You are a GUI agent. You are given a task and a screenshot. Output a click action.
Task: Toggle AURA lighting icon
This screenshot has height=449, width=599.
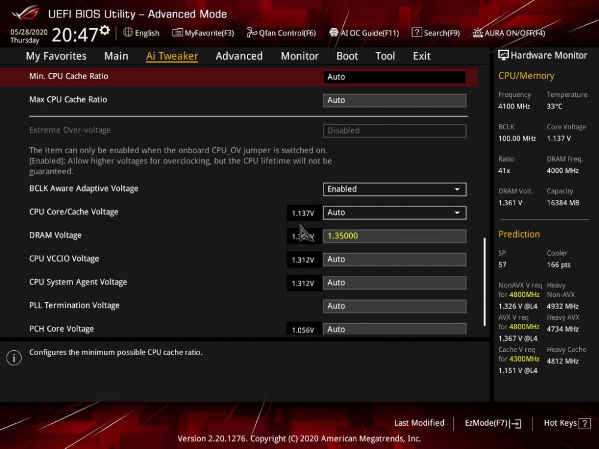tap(477, 33)
